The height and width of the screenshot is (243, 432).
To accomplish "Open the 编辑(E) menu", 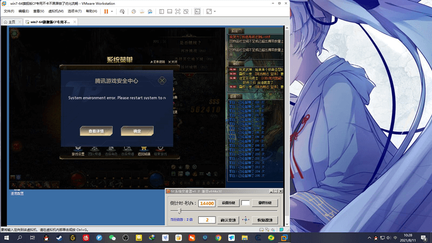I will 24,11.
